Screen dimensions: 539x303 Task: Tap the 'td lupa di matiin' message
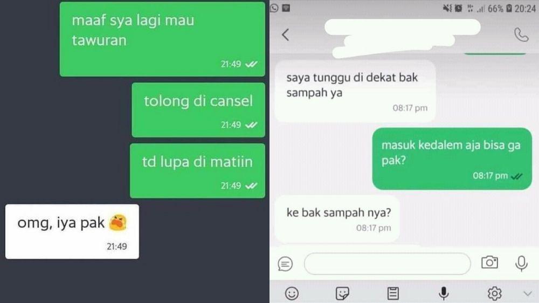pyautogui.click(x=197, y=170)
